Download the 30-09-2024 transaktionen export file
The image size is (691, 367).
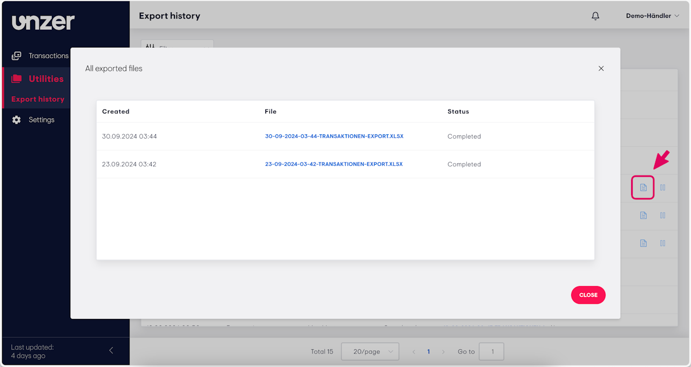coord(334,137)
